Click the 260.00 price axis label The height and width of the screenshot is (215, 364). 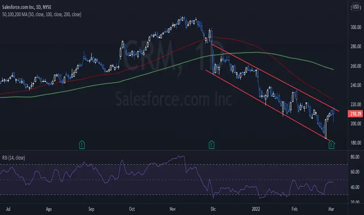pyautogui.click(x=356, y=66)
